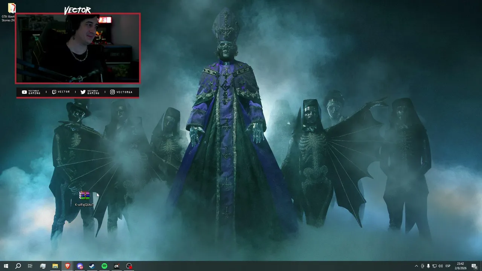Change the ESP input language
The height and width of the screenshot is (271, 482).
pyautogui.click(x=448, y=266)
